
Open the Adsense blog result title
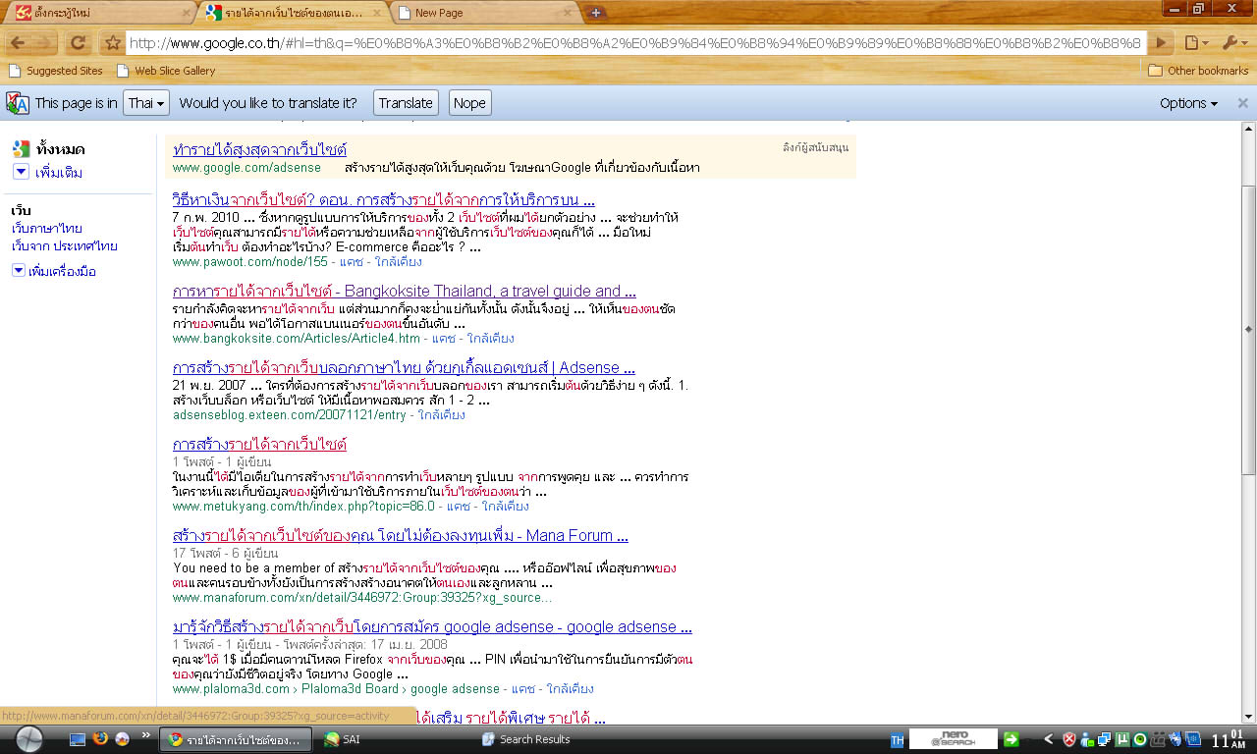(404, 367)
